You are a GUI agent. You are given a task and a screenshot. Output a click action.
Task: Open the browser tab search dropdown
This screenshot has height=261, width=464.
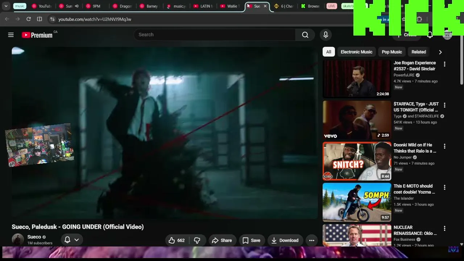coord(6,6)
